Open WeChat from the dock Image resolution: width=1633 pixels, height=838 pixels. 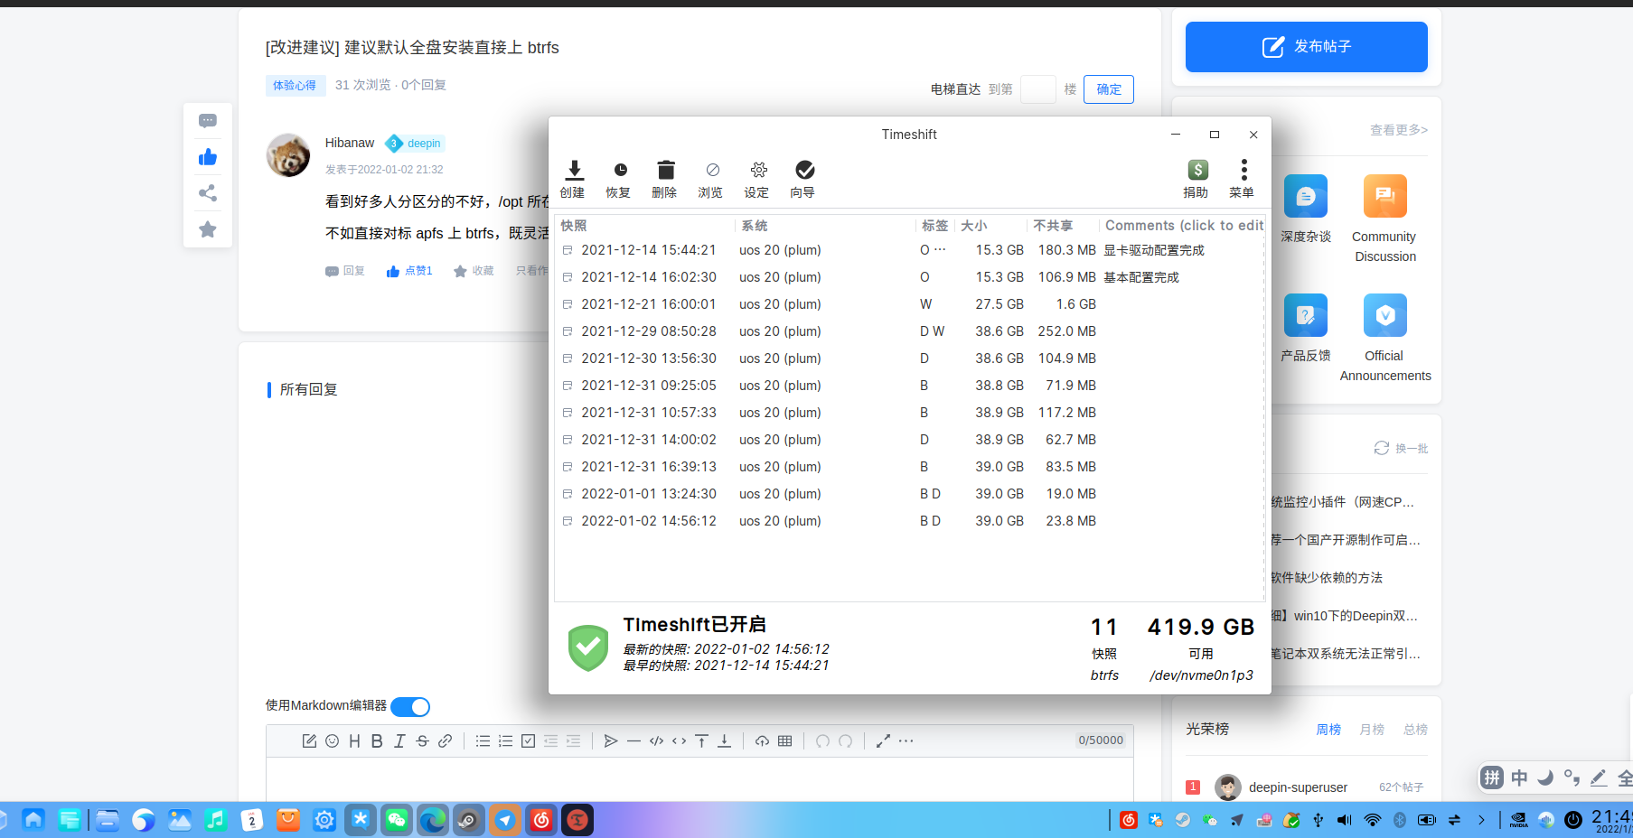point(397,820)
